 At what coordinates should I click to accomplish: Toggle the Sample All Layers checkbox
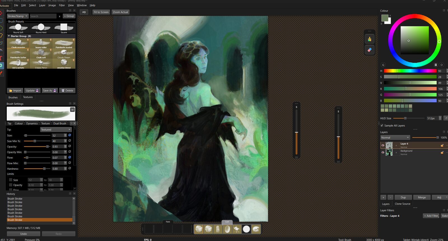click(382, 126)
